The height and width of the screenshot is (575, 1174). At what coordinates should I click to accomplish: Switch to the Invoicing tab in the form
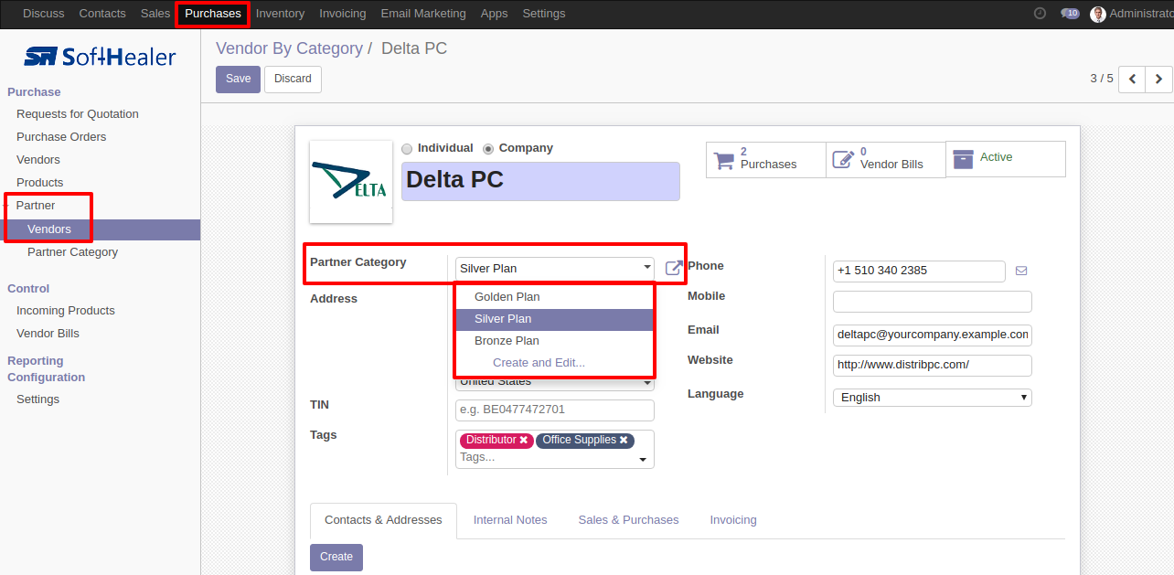(x=733, y=520)
